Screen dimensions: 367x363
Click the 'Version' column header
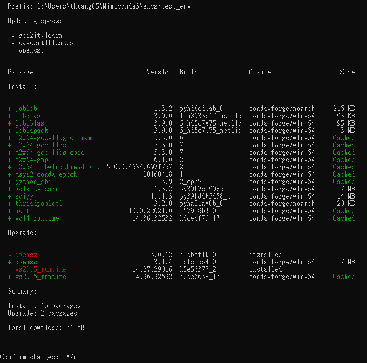pos(159,72)
